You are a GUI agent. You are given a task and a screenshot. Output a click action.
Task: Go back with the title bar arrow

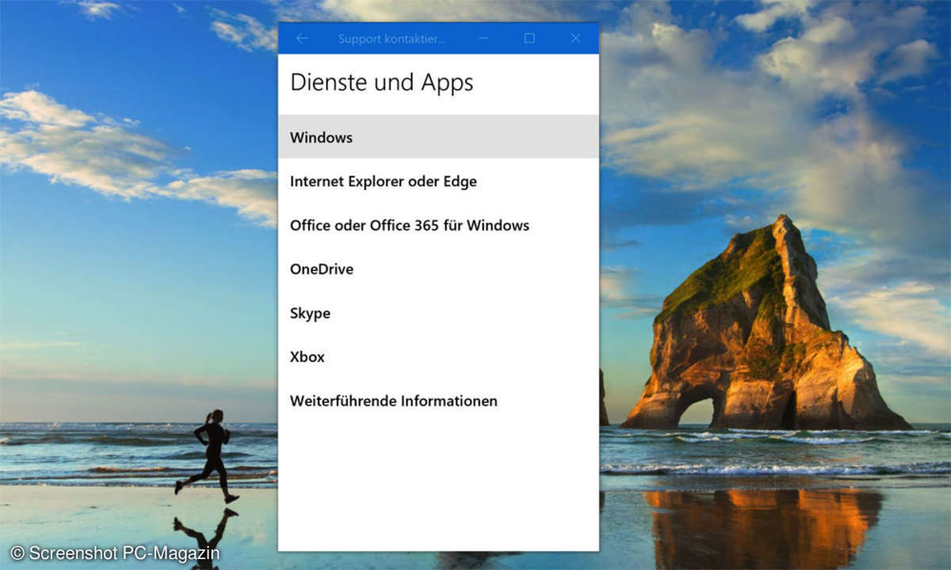[302, 38]
